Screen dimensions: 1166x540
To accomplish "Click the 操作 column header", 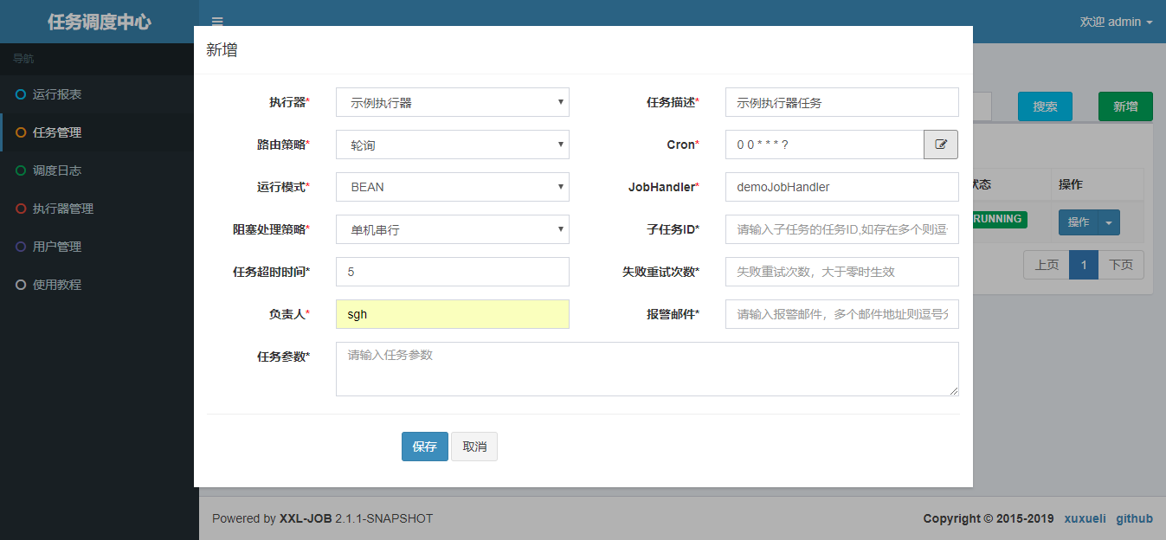I will [1071, 184].
